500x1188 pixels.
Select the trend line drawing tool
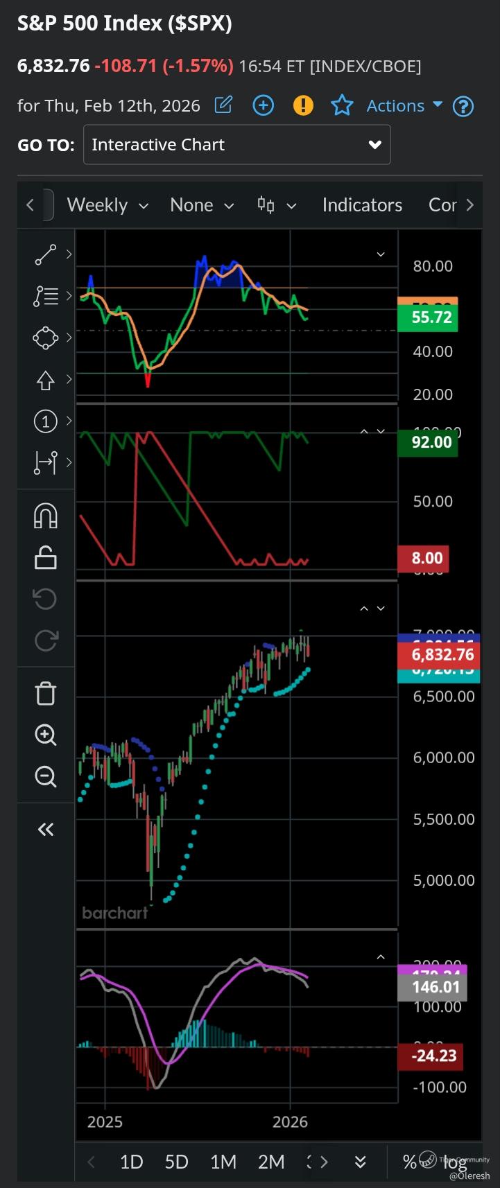pos(45,255)
